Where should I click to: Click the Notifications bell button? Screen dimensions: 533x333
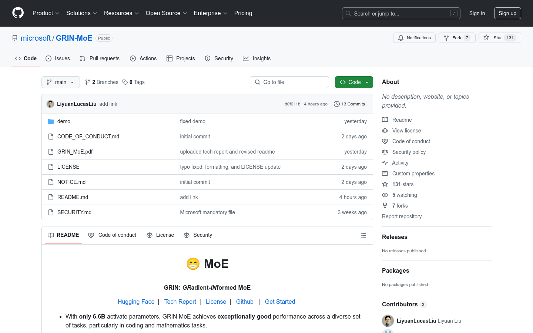[x=414, y=38]
